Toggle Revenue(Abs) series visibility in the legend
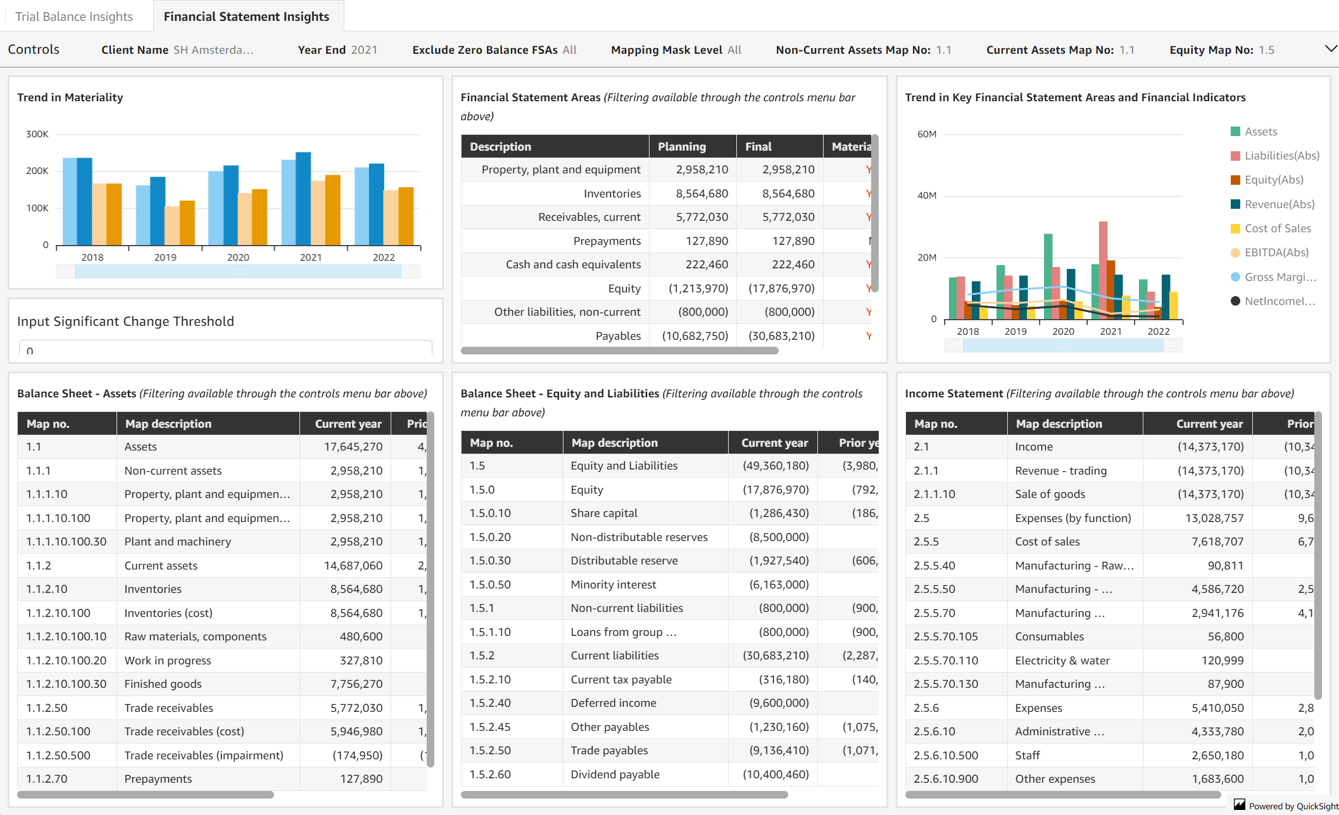This screenshot has height=815, width=1339. (x=1235, y=204)
